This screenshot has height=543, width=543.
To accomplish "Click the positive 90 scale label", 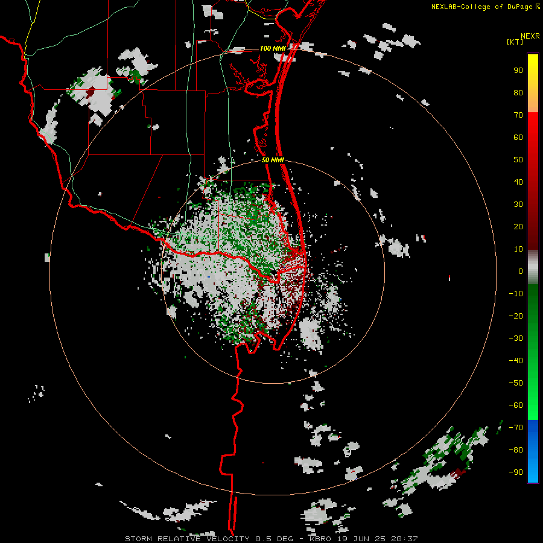I will [518, 71].
